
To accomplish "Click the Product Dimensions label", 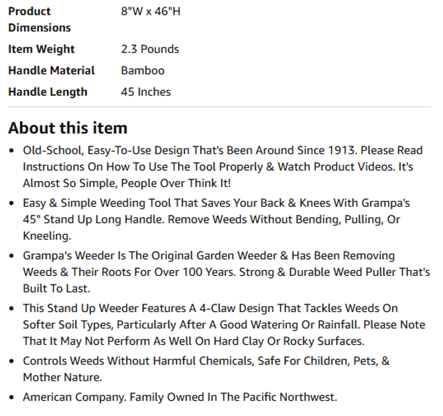I will click(x=39, y=19).
